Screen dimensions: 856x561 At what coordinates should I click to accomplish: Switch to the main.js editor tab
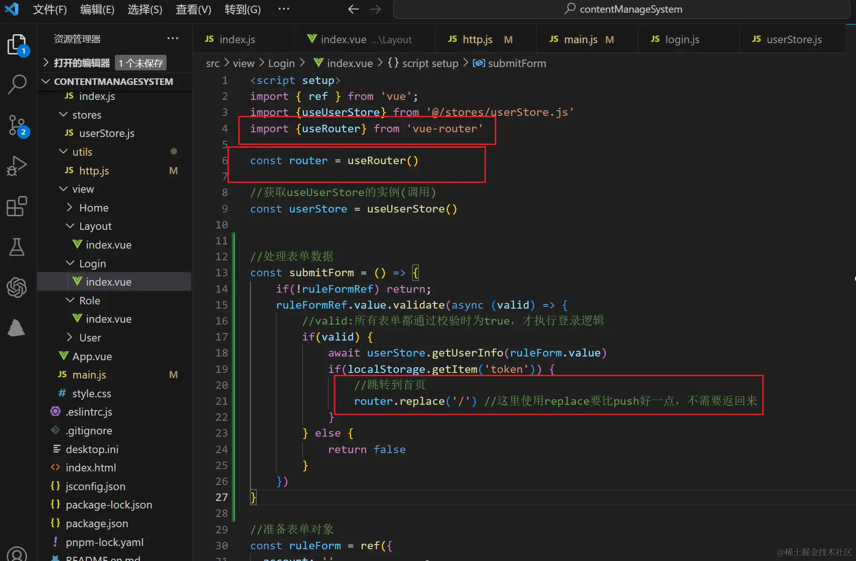point(580,39)
